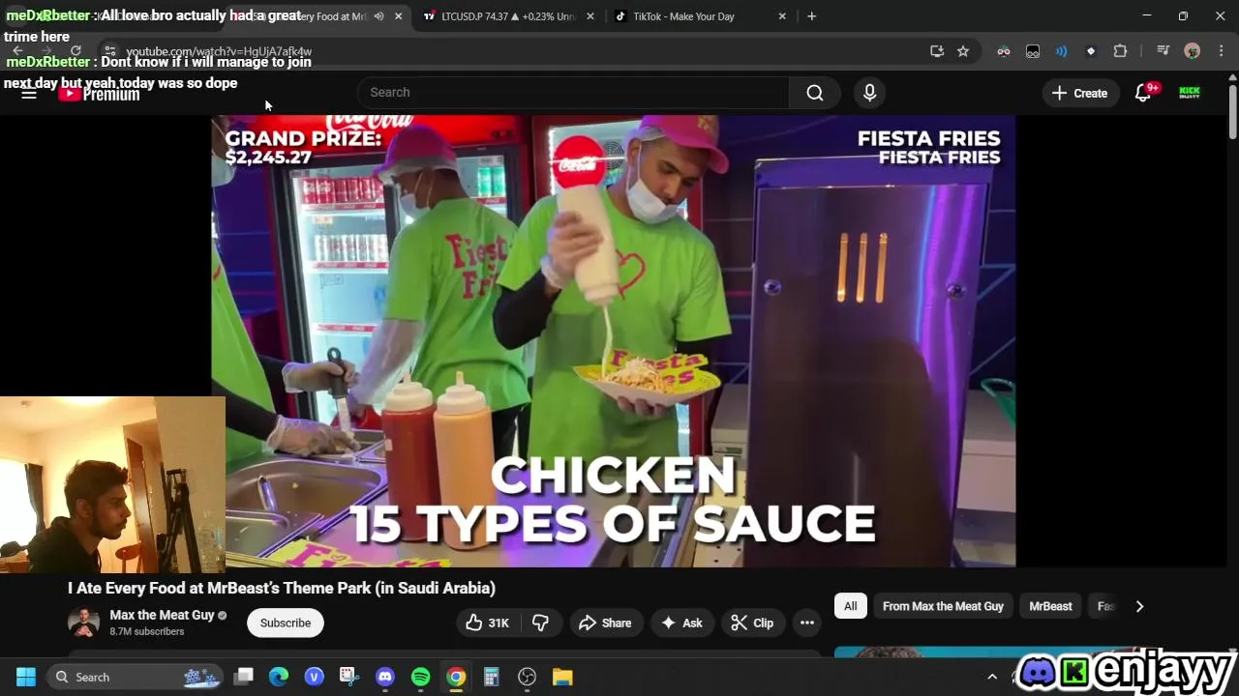Click the blue sound-wave extension icon

(x=1062, y=51)
